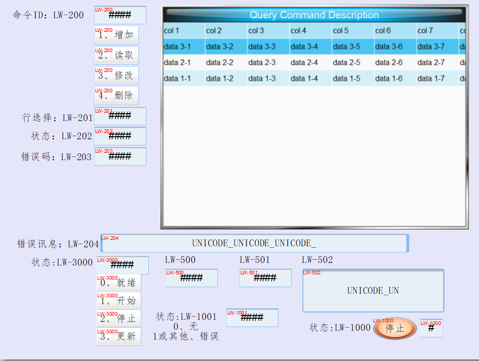The image size is (479, 361).
Task: Select table cell 'data 3-6'
Action: point(395,46)
